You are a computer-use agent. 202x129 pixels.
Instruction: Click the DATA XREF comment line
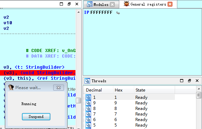51,56
